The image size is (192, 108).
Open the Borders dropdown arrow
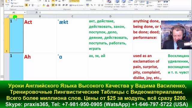pyautogui.click(x=40, y=5)
